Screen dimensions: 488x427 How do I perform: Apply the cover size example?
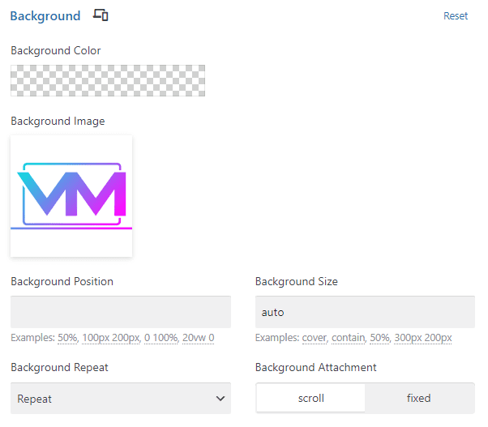click(315, 338)
